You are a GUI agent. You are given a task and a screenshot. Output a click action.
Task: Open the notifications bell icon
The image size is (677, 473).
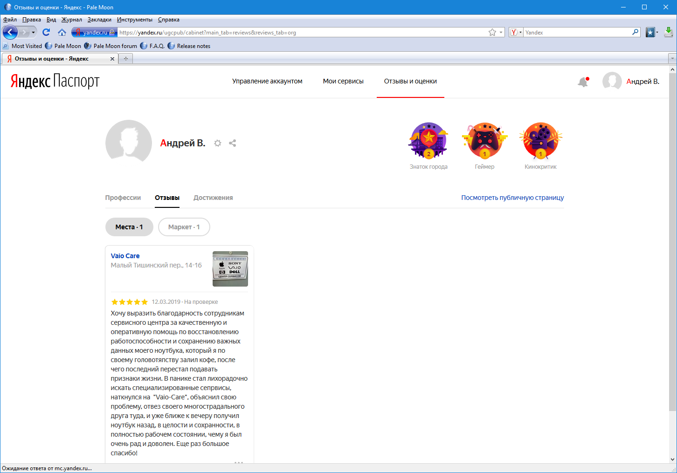pos(583,82)
